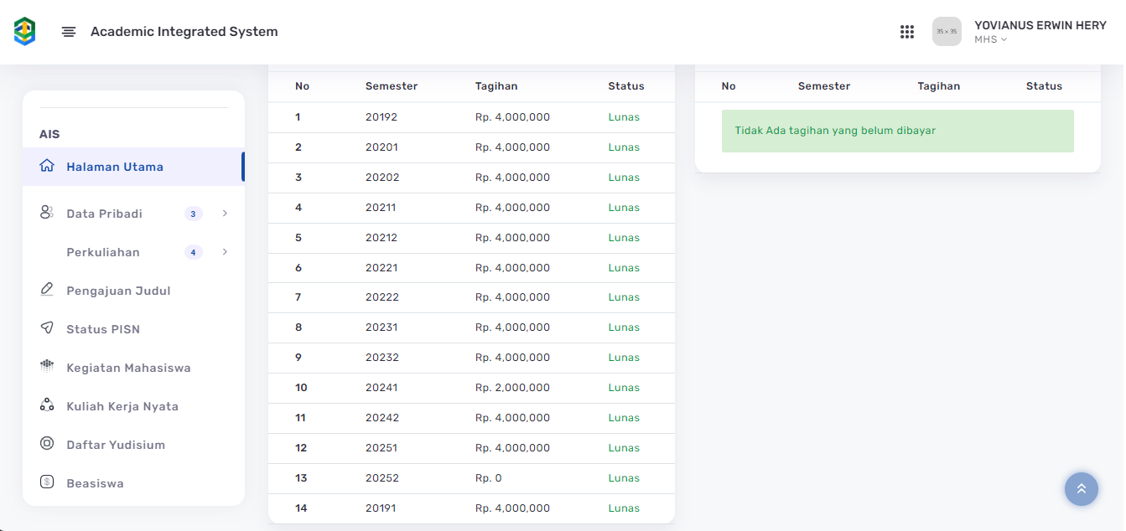Open the MHS user role dropdown

(x=990, y=39)
